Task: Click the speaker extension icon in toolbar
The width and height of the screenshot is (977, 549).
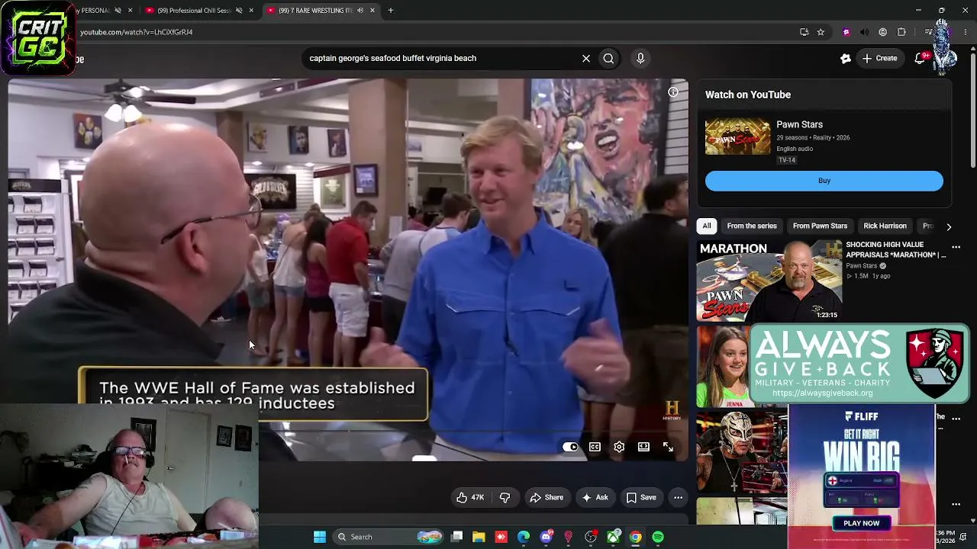Action: pyautogui.click(x=864, y=32)
